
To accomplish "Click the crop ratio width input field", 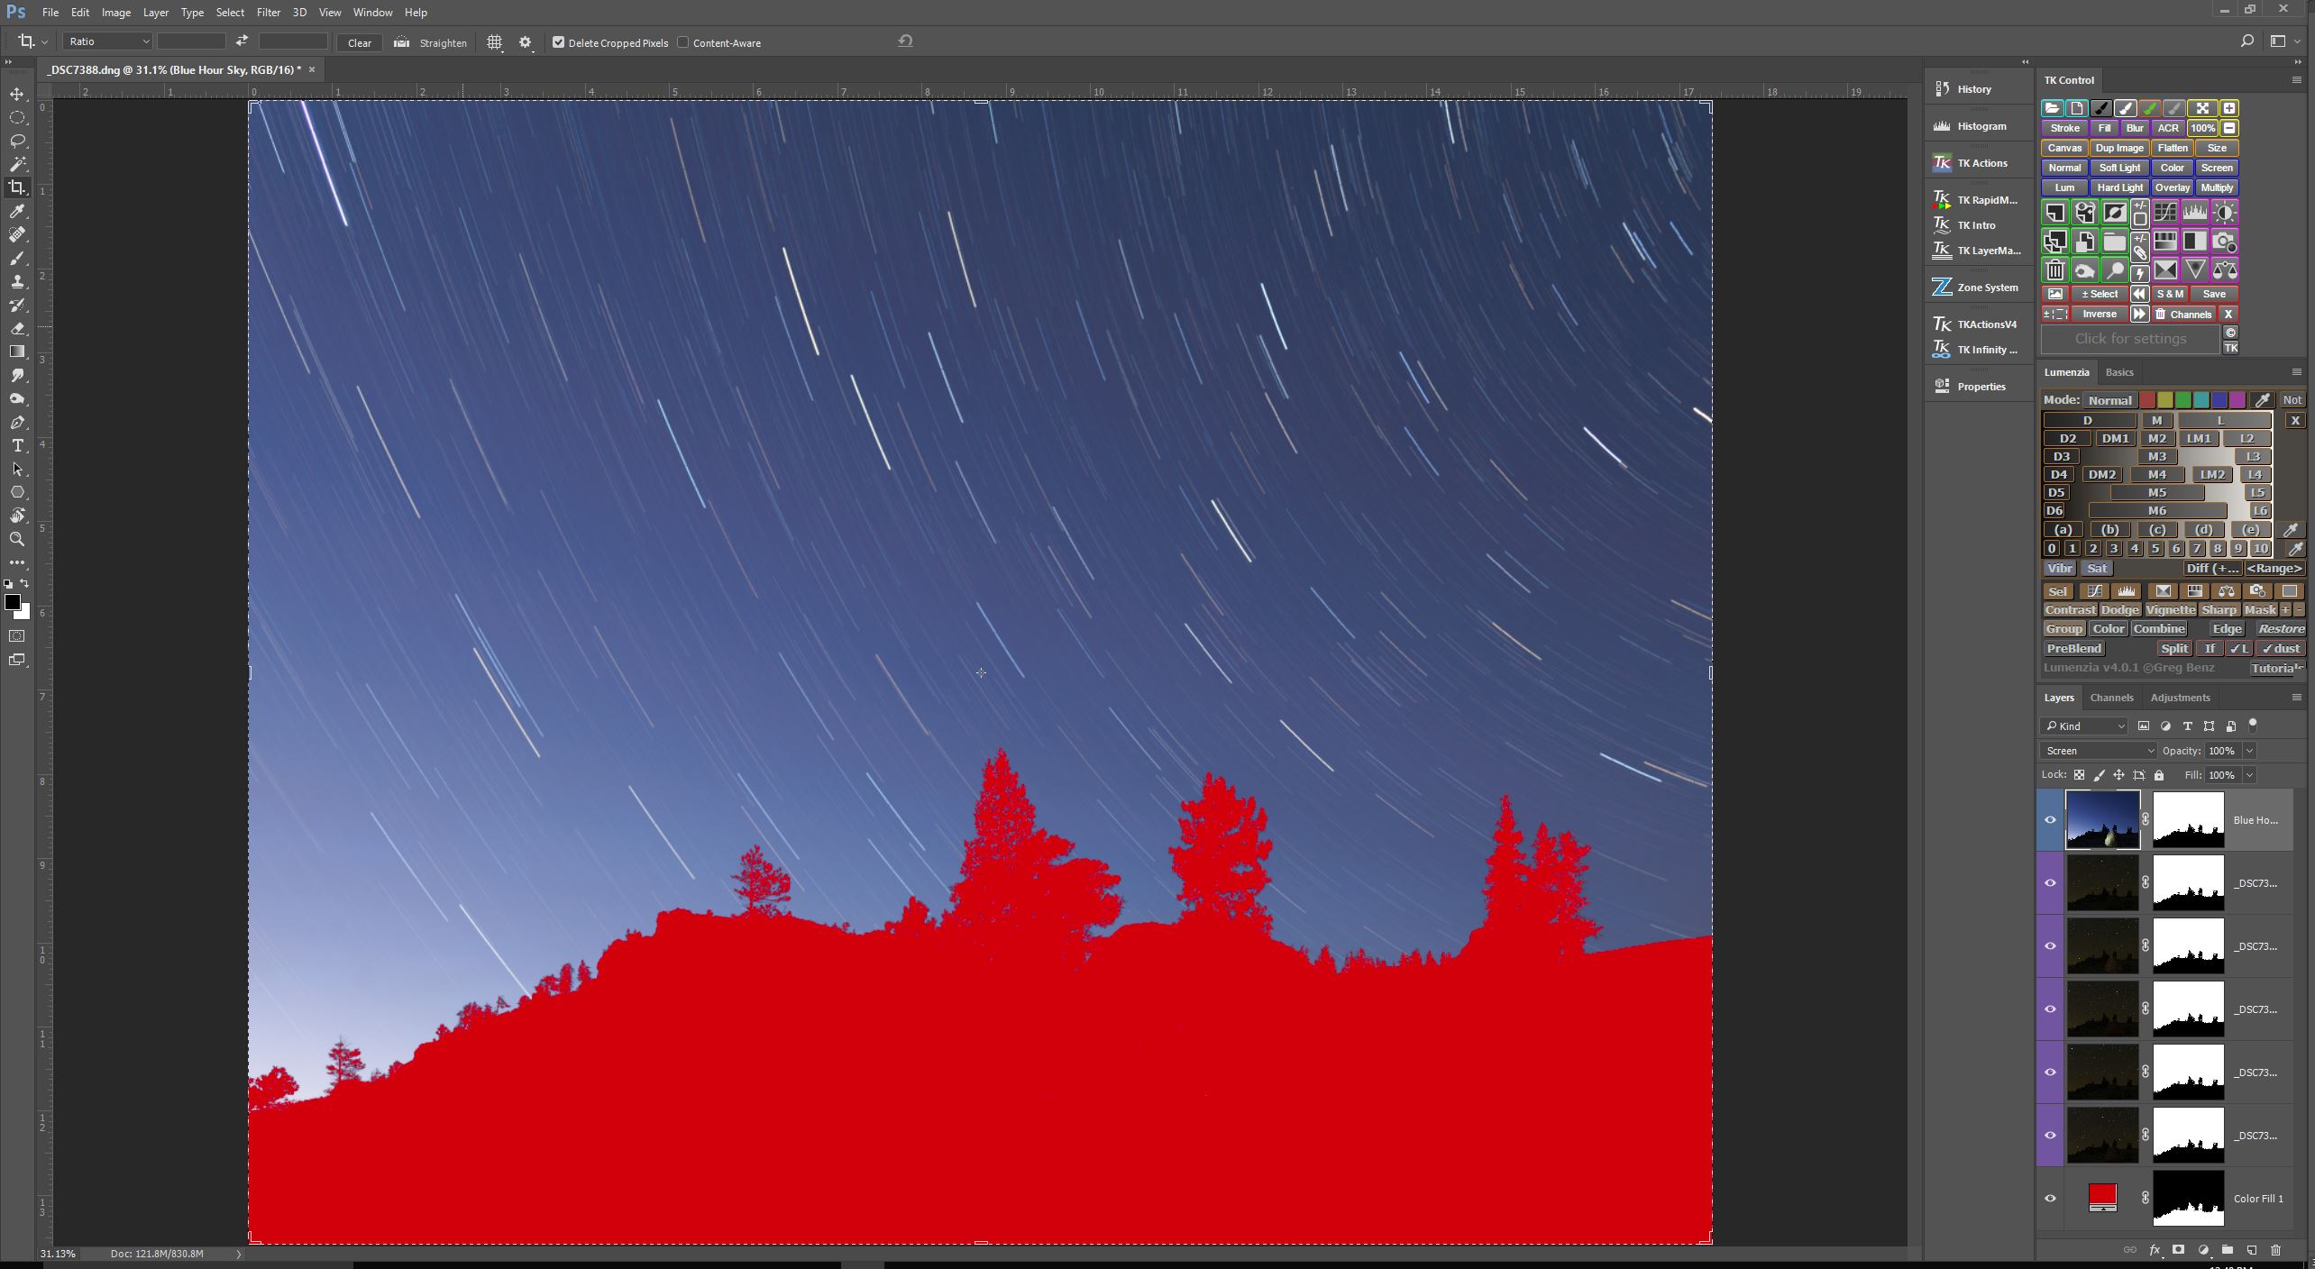I will 191,41.
